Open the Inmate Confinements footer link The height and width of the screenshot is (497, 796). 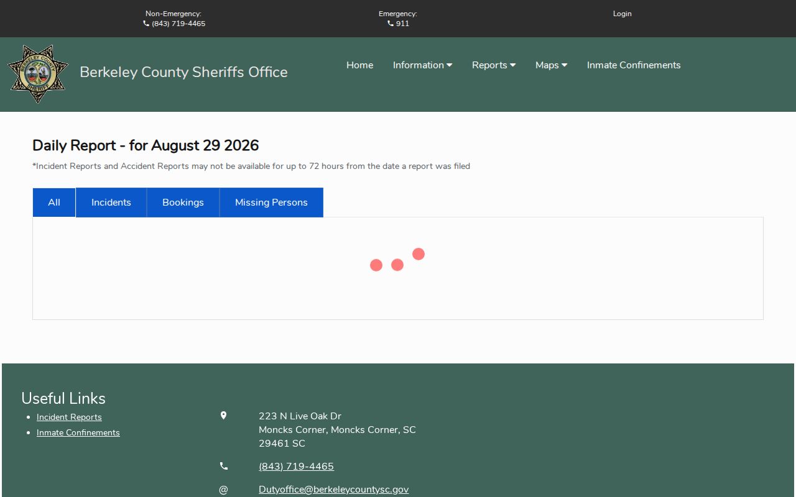[x=78, y=432]
